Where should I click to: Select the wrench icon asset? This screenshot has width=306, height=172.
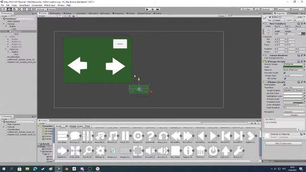[238, 150]
